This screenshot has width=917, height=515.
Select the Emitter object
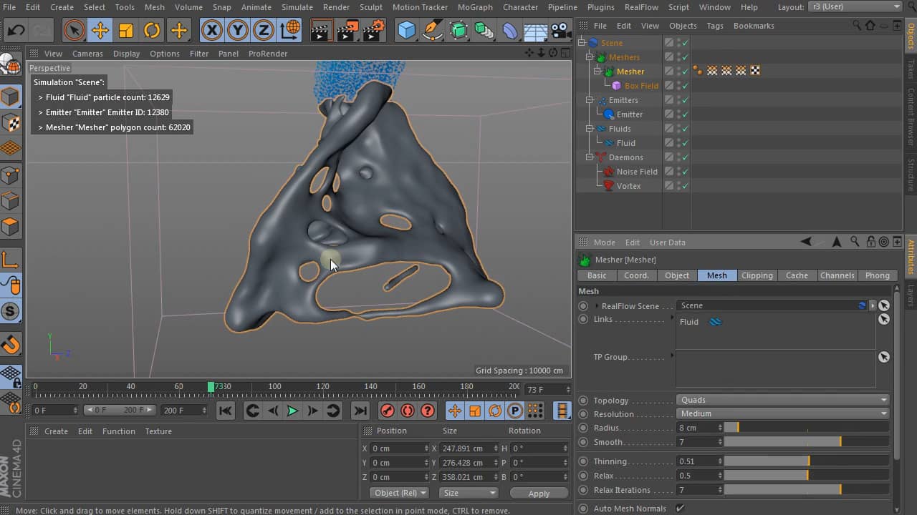[x=630, y=114]
